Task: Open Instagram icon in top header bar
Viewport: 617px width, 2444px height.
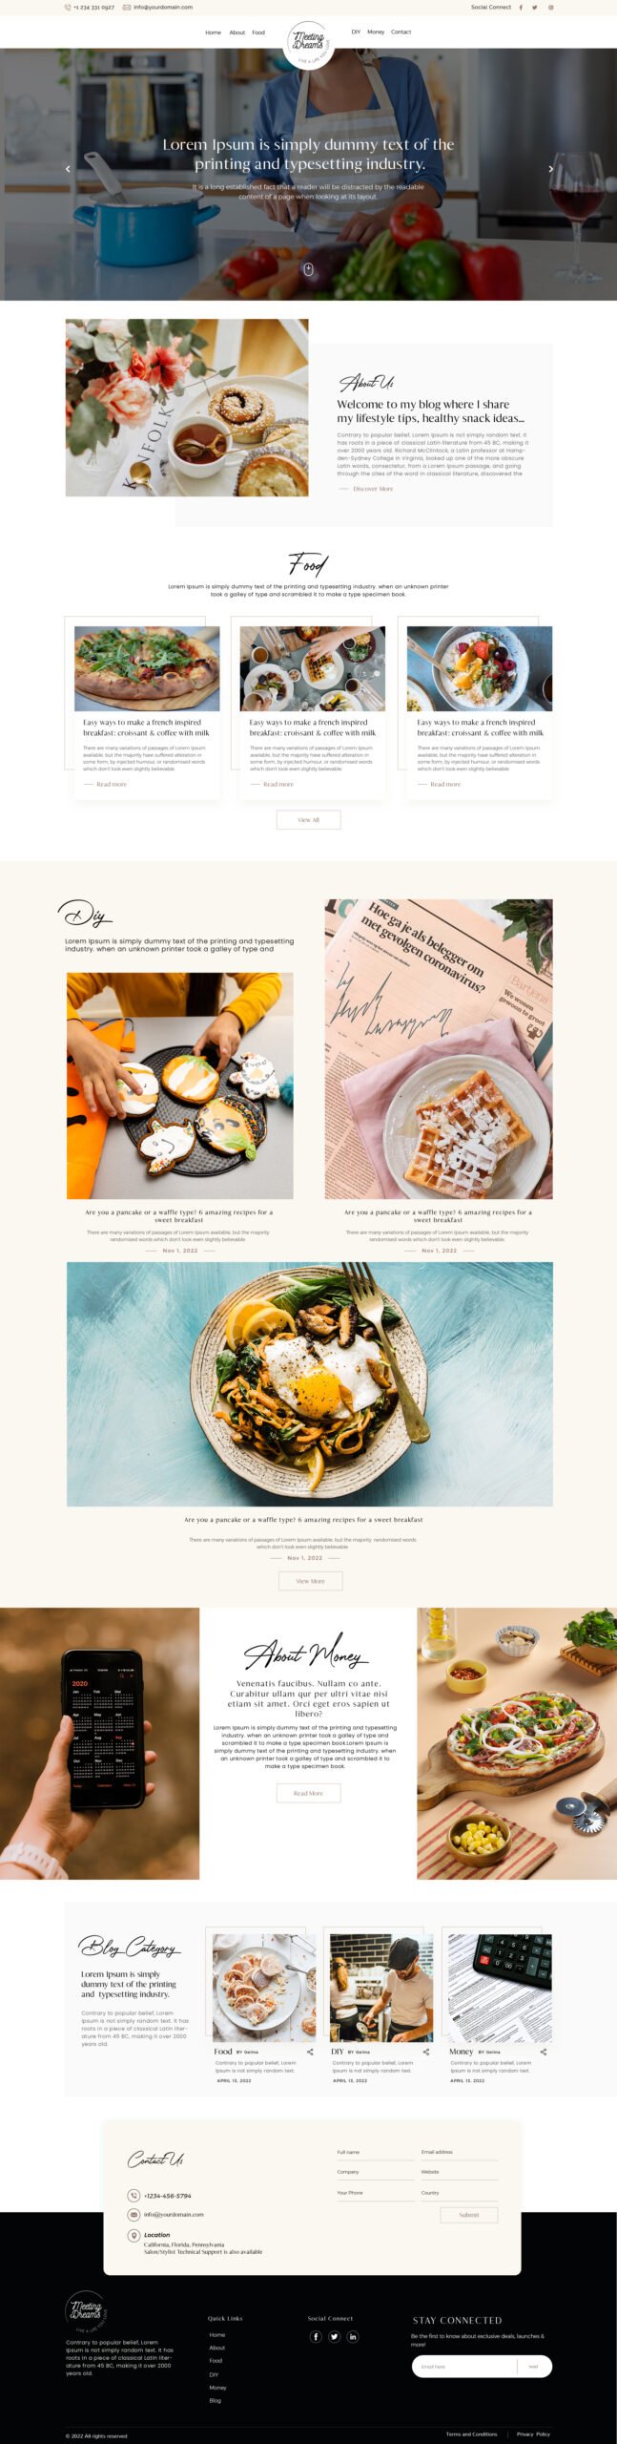Action: tap(550, 7)
